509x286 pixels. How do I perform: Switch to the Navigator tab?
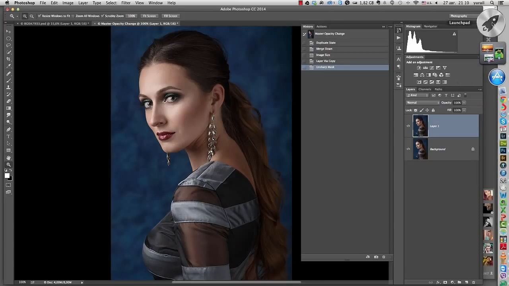tap(430, 26)
